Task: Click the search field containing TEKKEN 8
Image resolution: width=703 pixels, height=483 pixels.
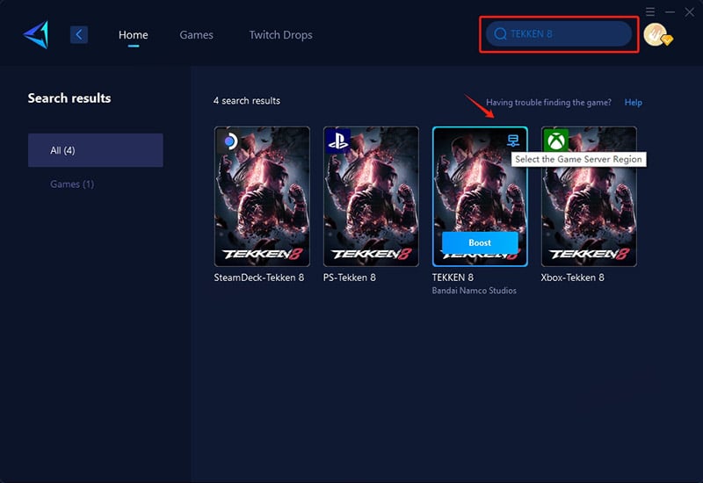Action: 559,33
